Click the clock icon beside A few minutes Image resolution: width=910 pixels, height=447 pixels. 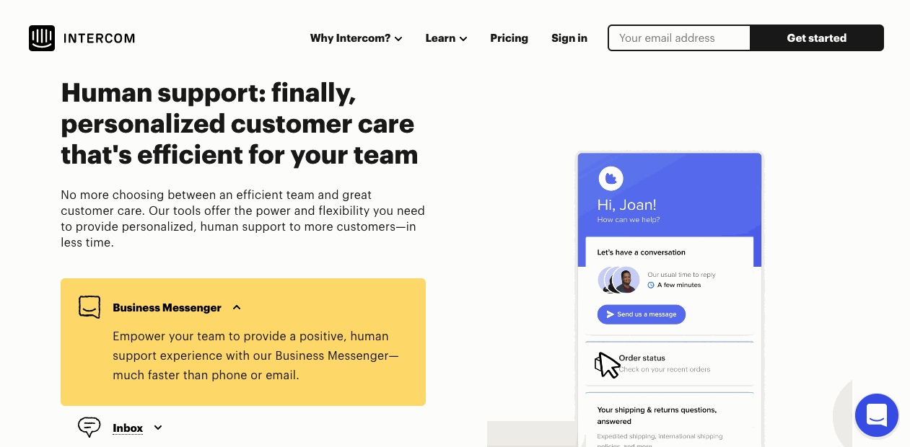click(651, 285)
